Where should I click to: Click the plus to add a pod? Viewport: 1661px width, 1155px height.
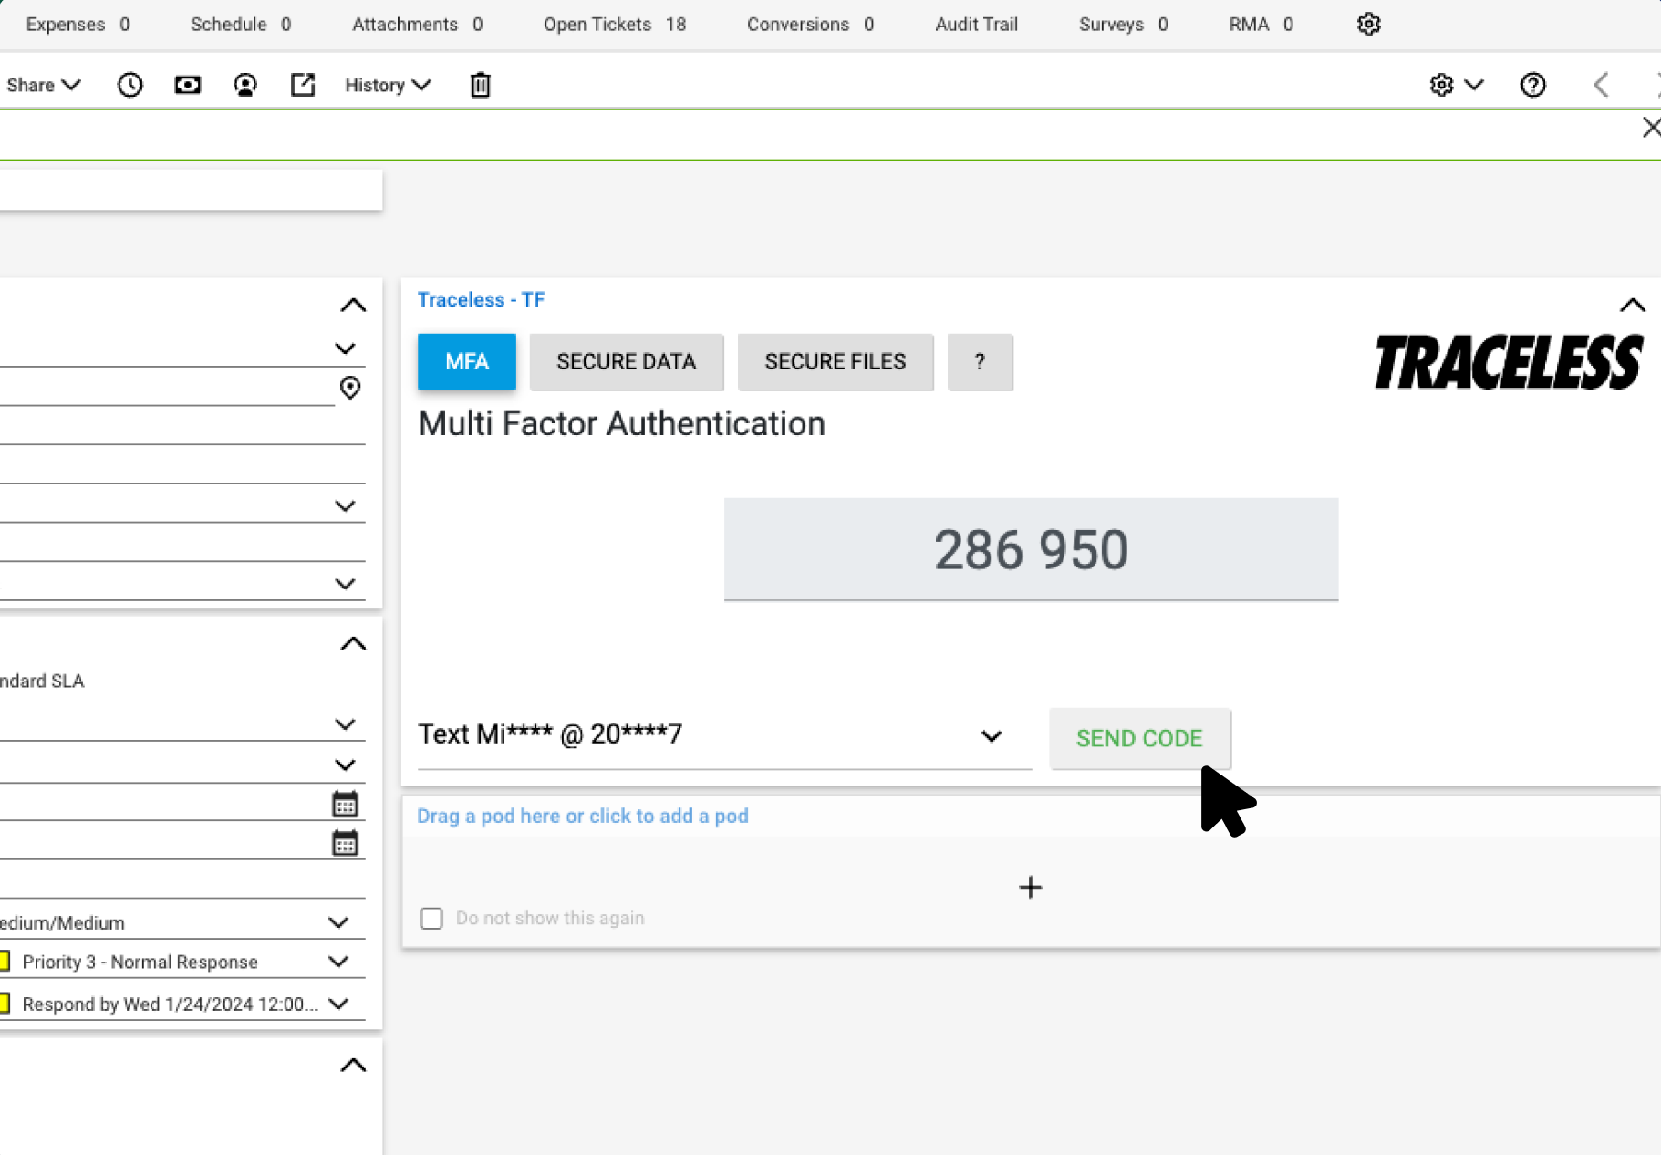1030,887
